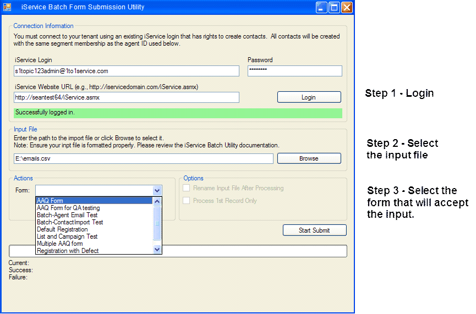The height and width of the screenshot is (314, 476).
Task: Maximize the Batch Form Submission window
Action: 334,7
